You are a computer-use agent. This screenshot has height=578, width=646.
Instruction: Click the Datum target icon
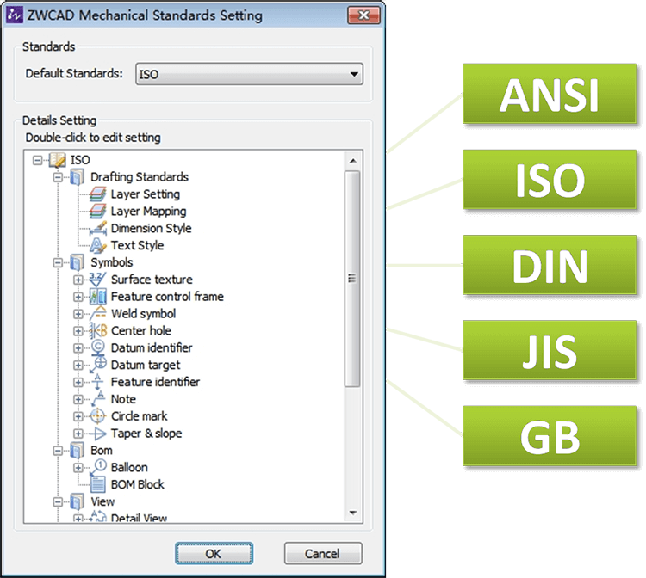(x=97, y=365)
